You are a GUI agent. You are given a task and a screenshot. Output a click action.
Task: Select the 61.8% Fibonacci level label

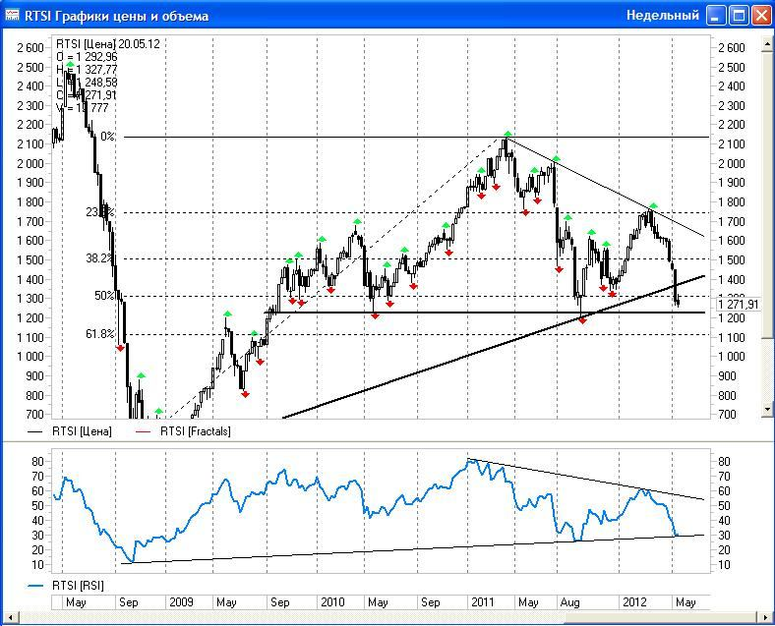pyautogui.click(x=99, y=334)
